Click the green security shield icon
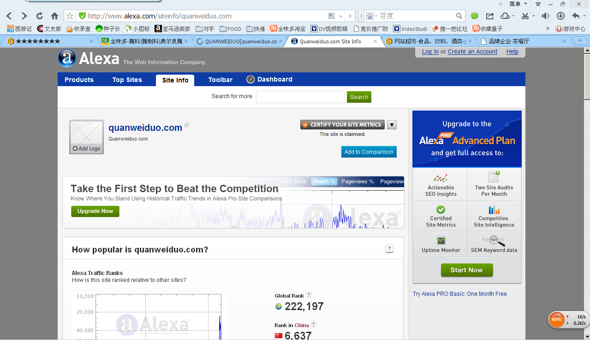This screenshot has height=340, width=590. click(82, 16)
